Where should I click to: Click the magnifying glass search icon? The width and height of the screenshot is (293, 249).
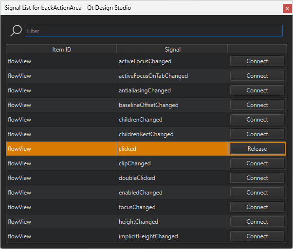tap(16, 31)
